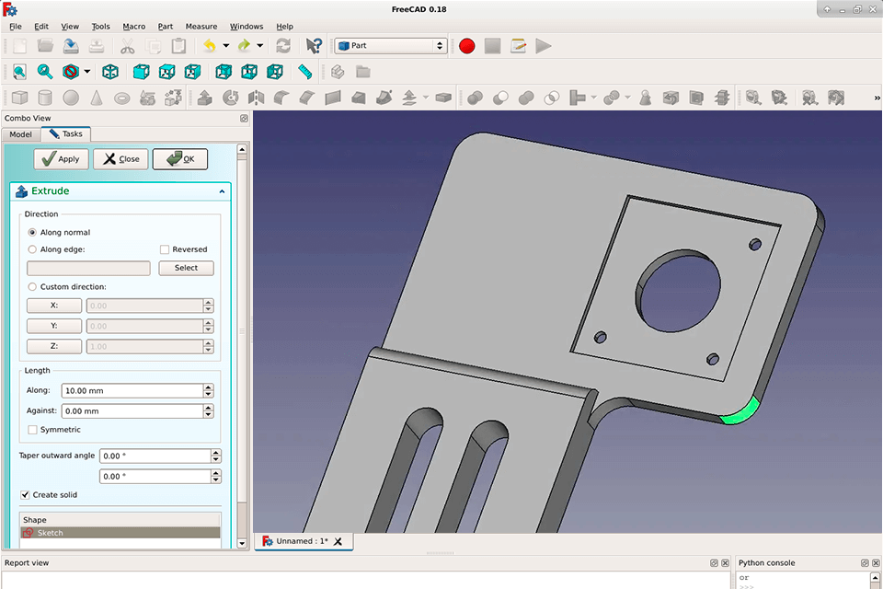Click the refresh recompute icon
883x589 pixels.
click(283, 45)
